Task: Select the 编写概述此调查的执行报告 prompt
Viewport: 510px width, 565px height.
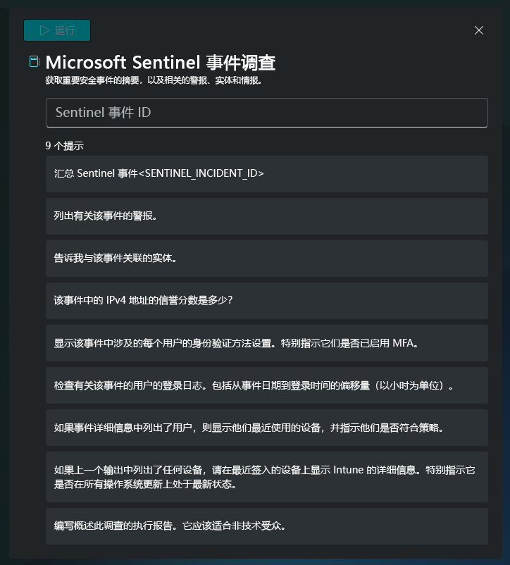Action: point(267,526)
